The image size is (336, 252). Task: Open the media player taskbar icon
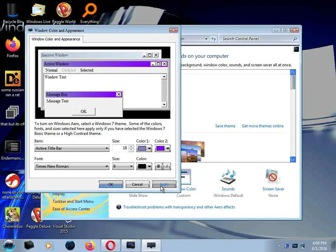[49, 245]
